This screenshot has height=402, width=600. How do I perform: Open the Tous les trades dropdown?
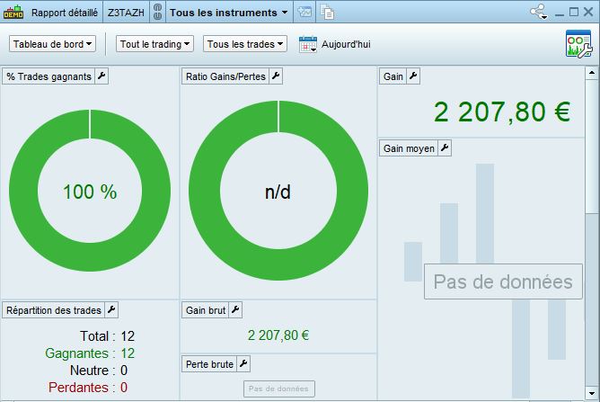click(x=245, y=44)
